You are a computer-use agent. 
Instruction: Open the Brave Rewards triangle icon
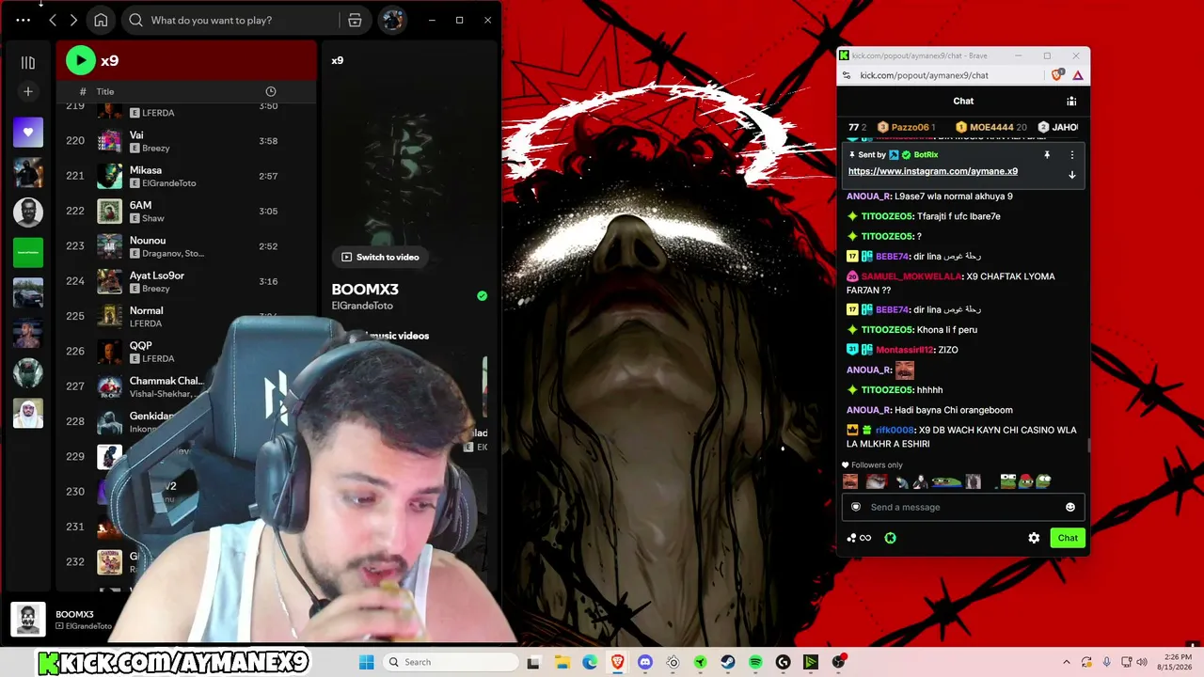tap(1078, 75)
